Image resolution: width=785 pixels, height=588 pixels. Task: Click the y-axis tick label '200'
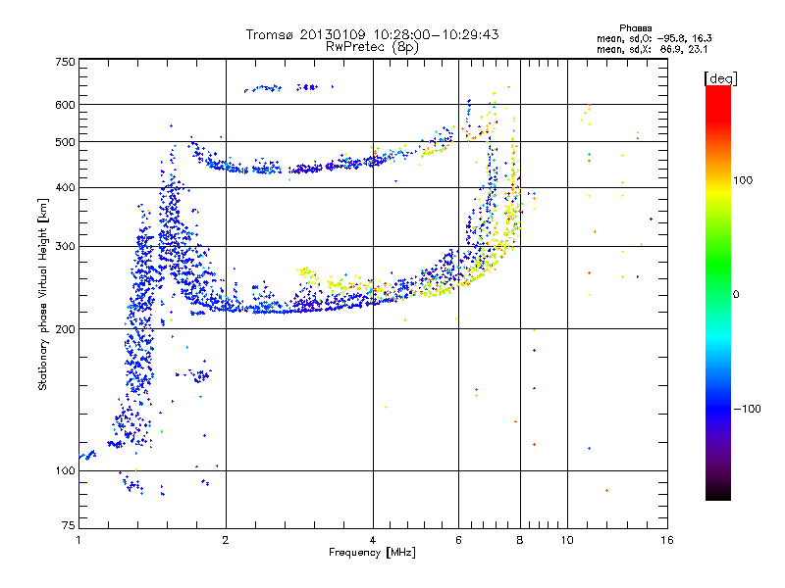[x=66, y=329]
